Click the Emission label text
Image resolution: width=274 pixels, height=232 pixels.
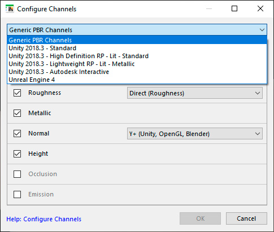coord(41,194)
